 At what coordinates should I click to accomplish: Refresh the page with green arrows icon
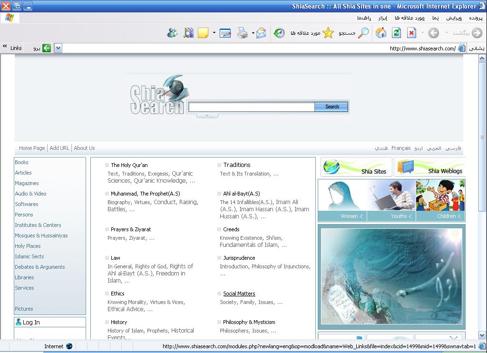tap(396, 33)
